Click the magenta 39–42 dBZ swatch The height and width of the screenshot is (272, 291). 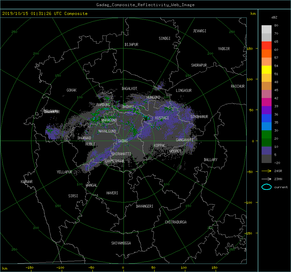coord(266,102)
